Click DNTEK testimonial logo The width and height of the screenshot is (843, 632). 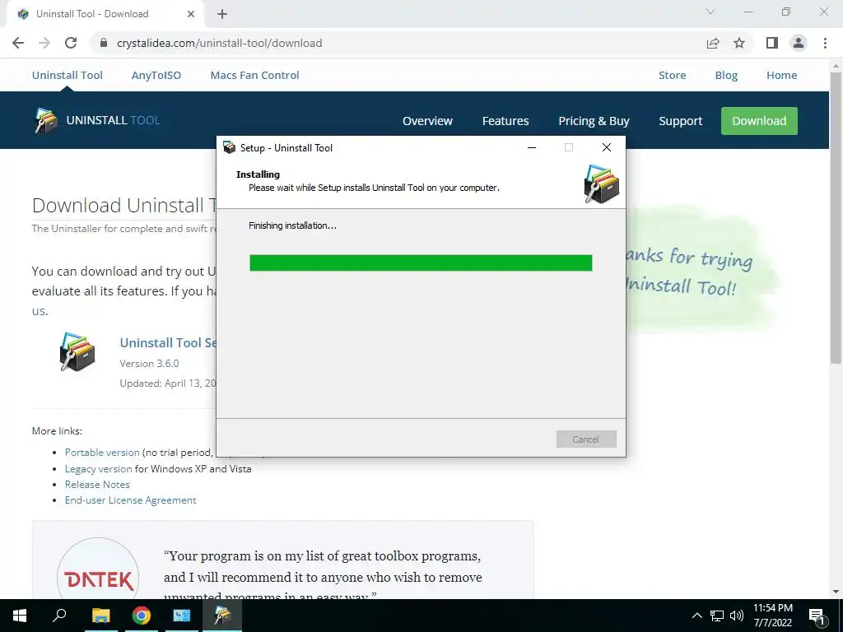click(99, 579)
